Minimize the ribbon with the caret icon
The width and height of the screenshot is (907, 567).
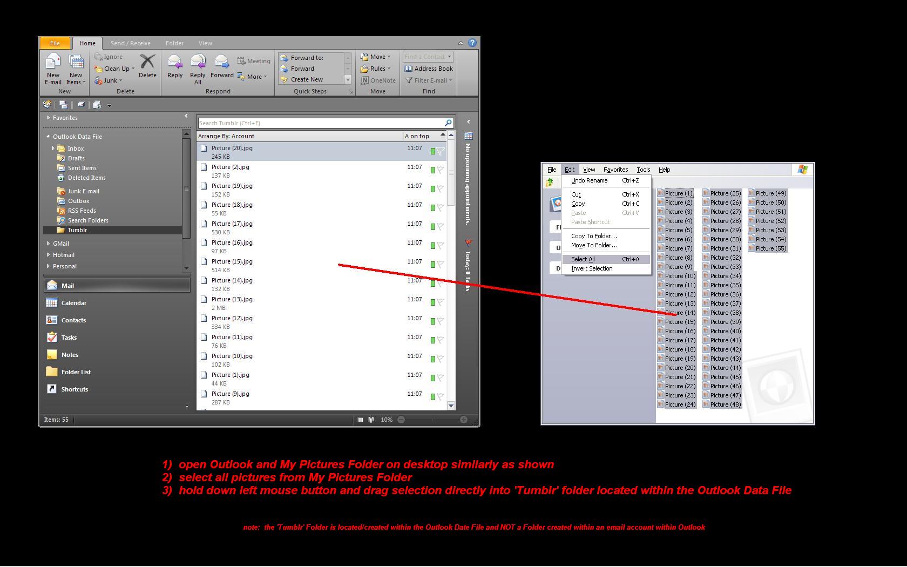coord(461,43)
